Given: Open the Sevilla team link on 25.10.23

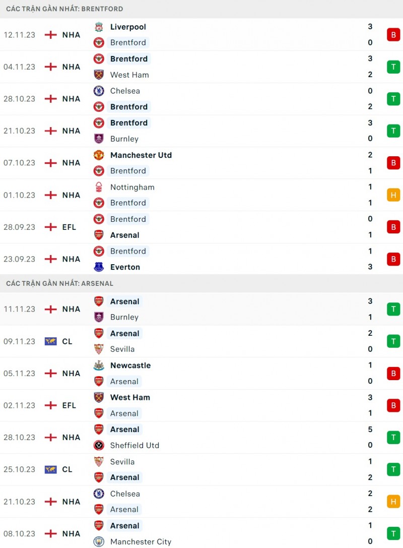Looking at the screenshot, I should (x=122, y=461).
